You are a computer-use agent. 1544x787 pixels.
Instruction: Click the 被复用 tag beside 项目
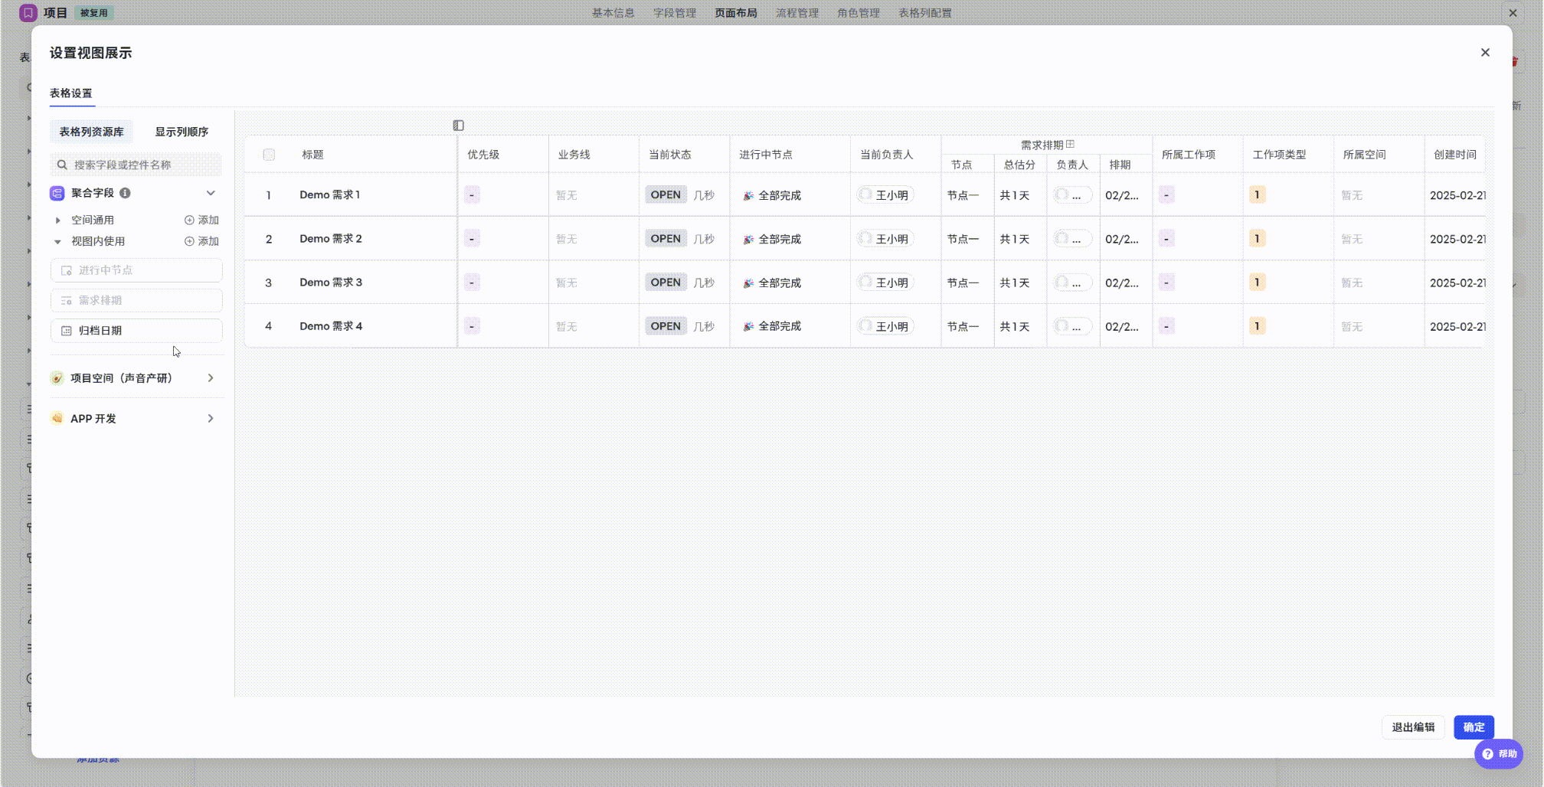click(94, 13)
